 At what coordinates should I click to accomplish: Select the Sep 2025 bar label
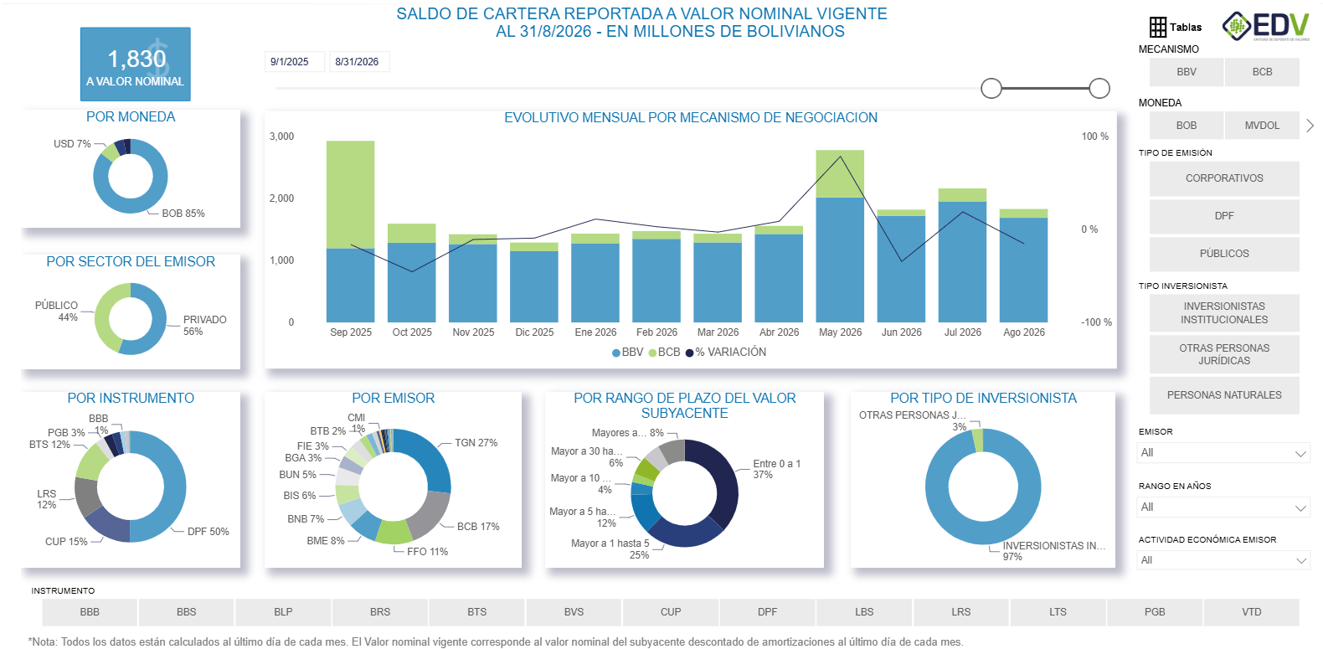click(351, 332)
